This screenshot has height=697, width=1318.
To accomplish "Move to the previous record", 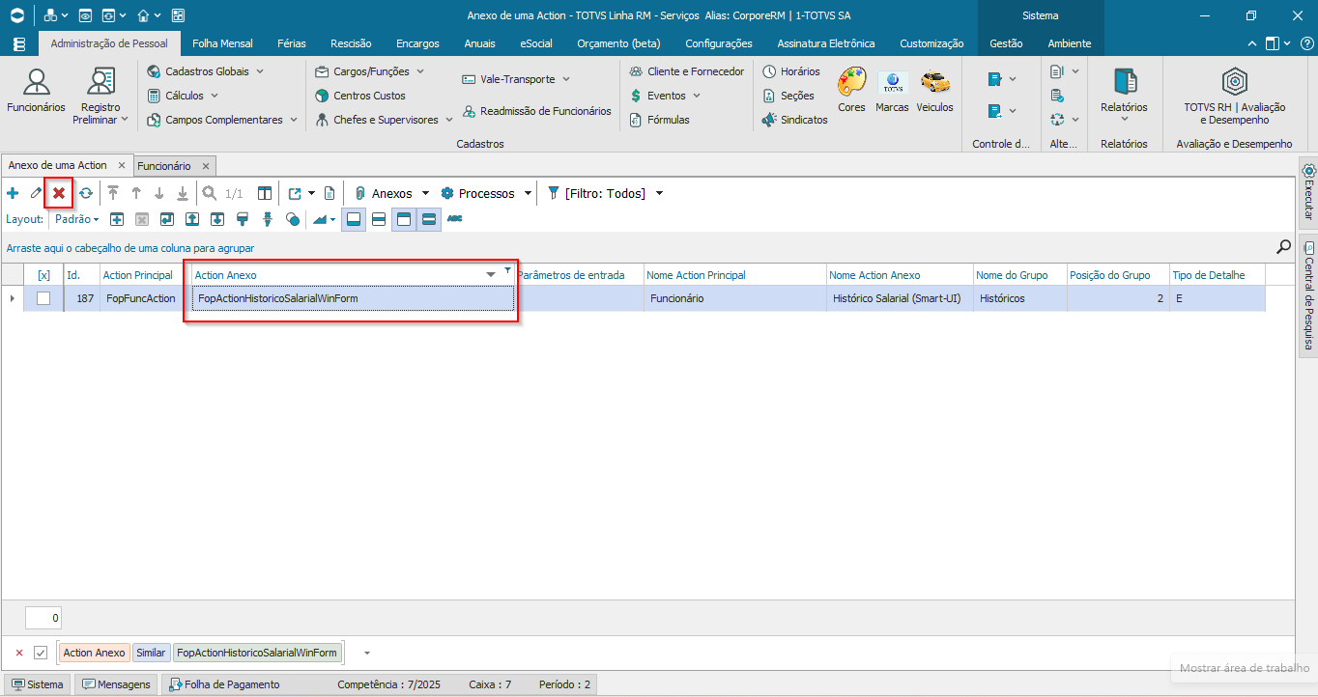I will click(136, 193).
